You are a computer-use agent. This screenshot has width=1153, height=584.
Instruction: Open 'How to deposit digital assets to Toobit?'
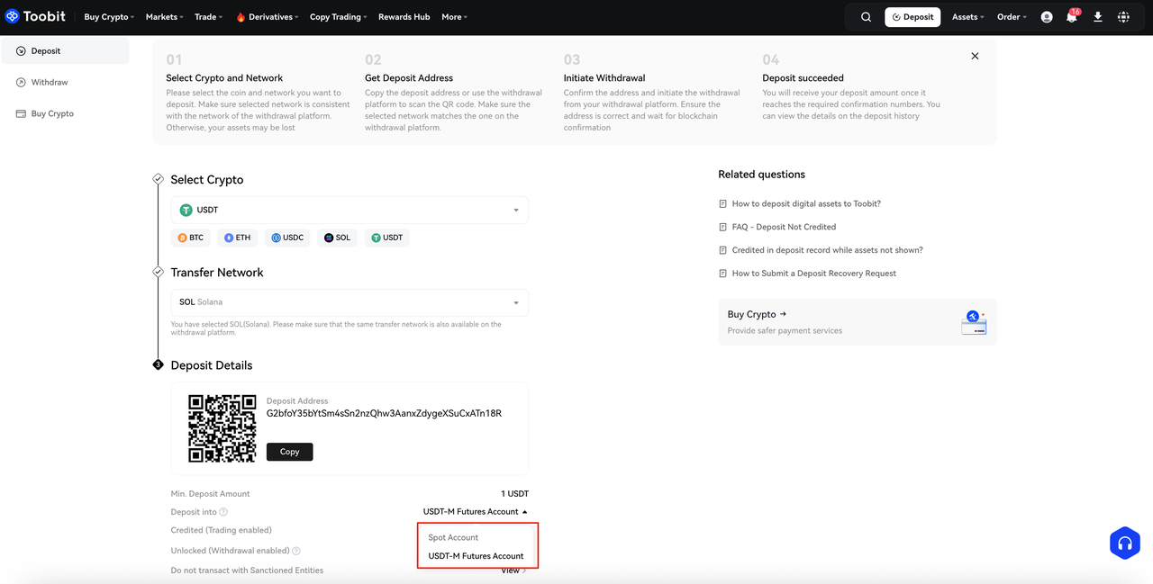click(806, 204)
